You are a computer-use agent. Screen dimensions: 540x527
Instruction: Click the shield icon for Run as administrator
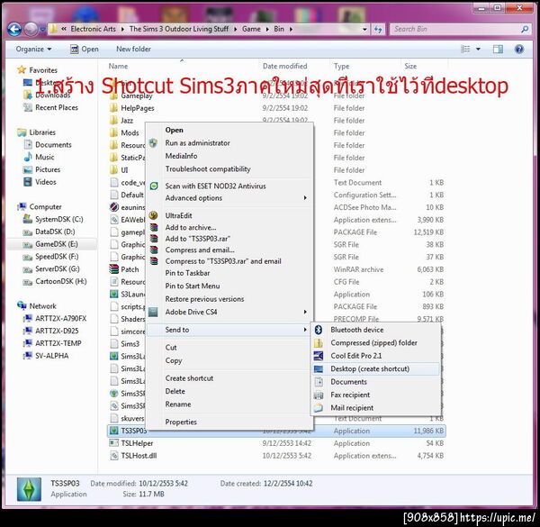tap(154, 143)
